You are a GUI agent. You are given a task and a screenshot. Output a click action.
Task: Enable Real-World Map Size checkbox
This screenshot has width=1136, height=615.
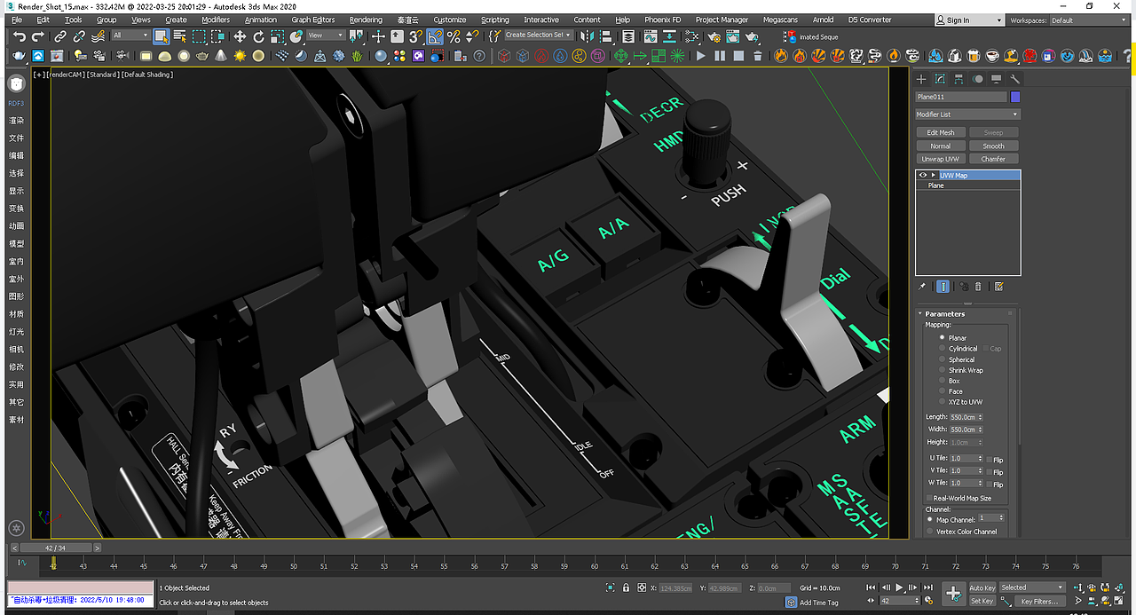pyautogui.click(x=929, y=498)
